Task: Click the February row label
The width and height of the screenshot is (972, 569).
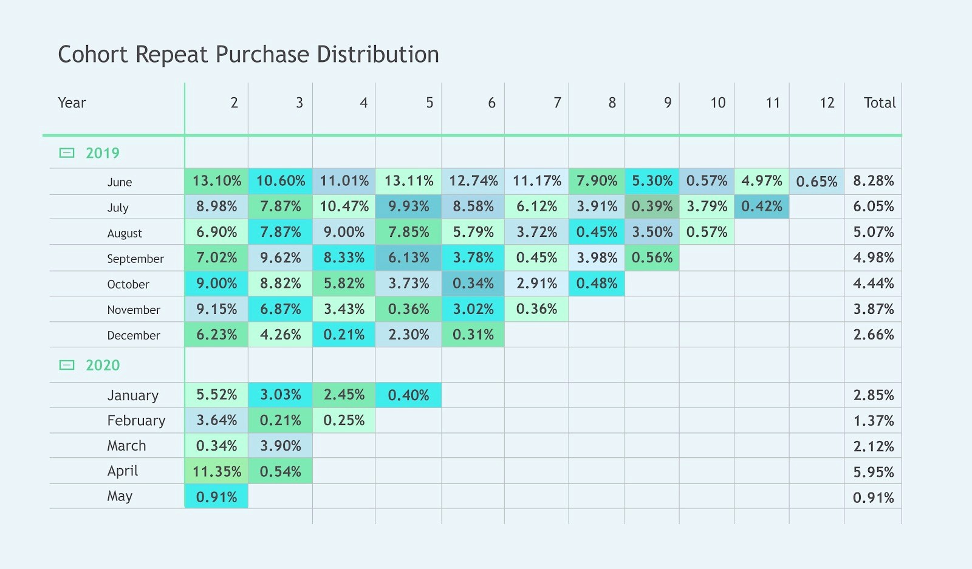Action: (136, 420)
